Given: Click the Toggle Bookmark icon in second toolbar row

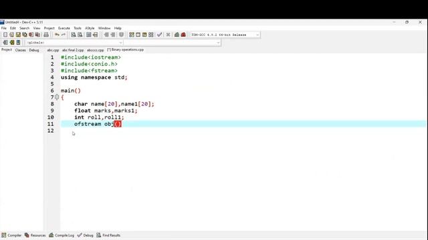Looking at the screenshot, I should [12, 43].
